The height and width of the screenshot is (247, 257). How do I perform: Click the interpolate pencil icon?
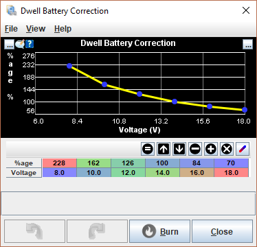243,149
